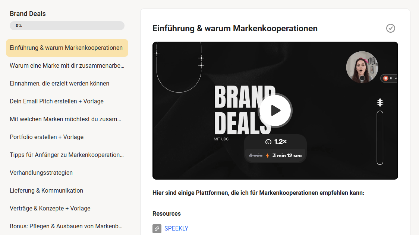
Task: Go to 'Einnahmen, die erzielt werden können'
Action: pyautogui.click(x=60, y=84)
